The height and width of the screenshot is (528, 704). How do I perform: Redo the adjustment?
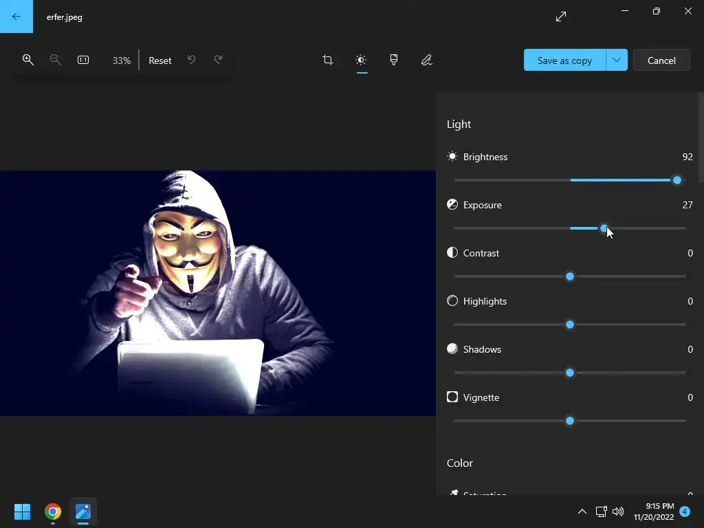(218, 60)
